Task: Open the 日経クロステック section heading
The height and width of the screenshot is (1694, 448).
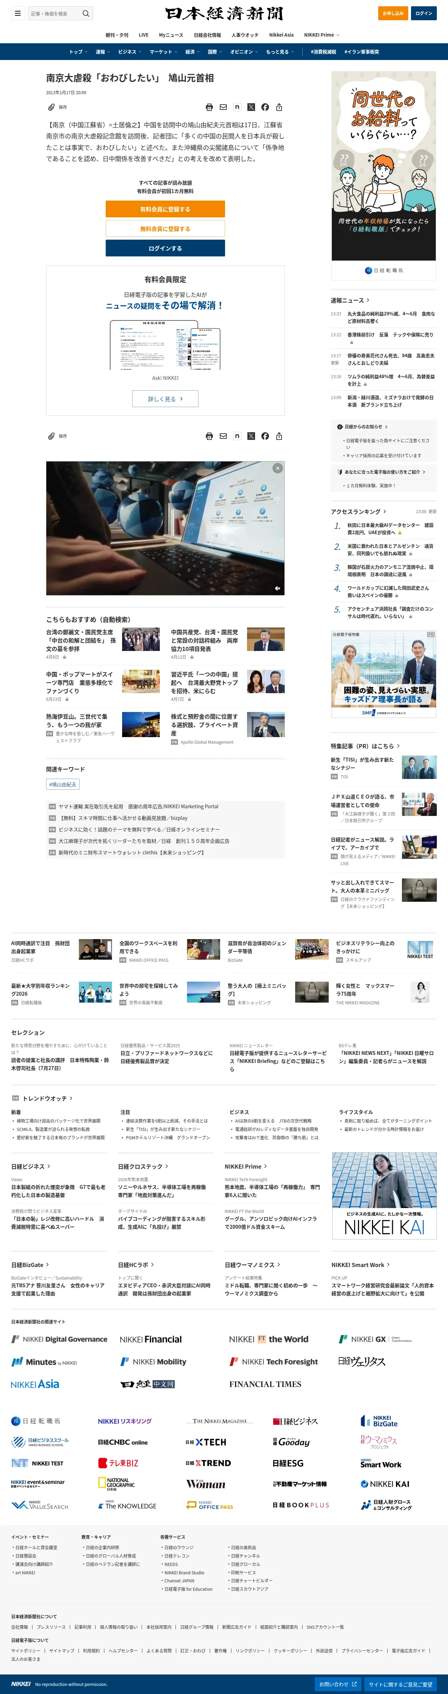Action: tap(143, 1167)
